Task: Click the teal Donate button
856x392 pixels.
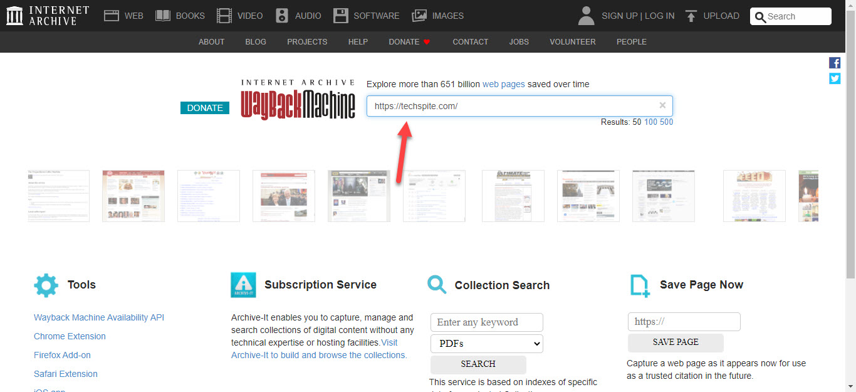Action: pyautogui.click(x=205, y=108)
